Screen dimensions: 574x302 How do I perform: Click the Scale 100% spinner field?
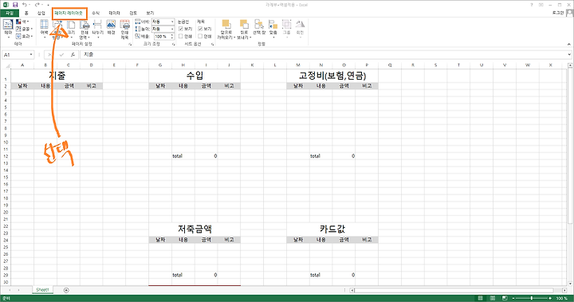163,36
